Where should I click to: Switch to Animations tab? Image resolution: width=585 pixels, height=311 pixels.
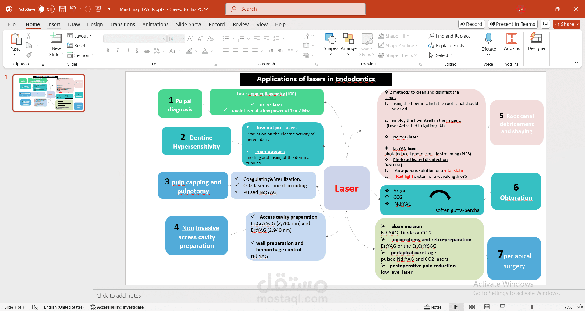155,24
